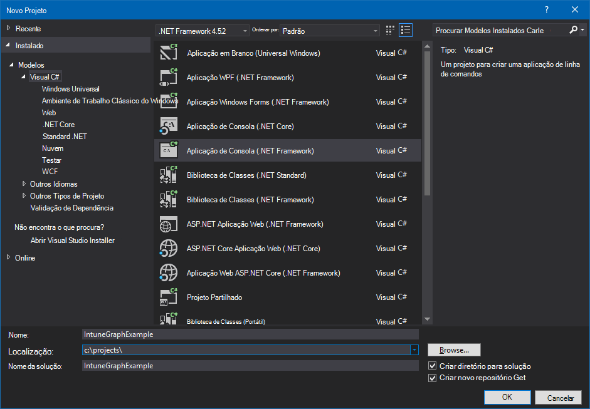This screenshot has height=409, width=590.
Task: Click the Aplicação WPF template icon
Action: point(169,77)
